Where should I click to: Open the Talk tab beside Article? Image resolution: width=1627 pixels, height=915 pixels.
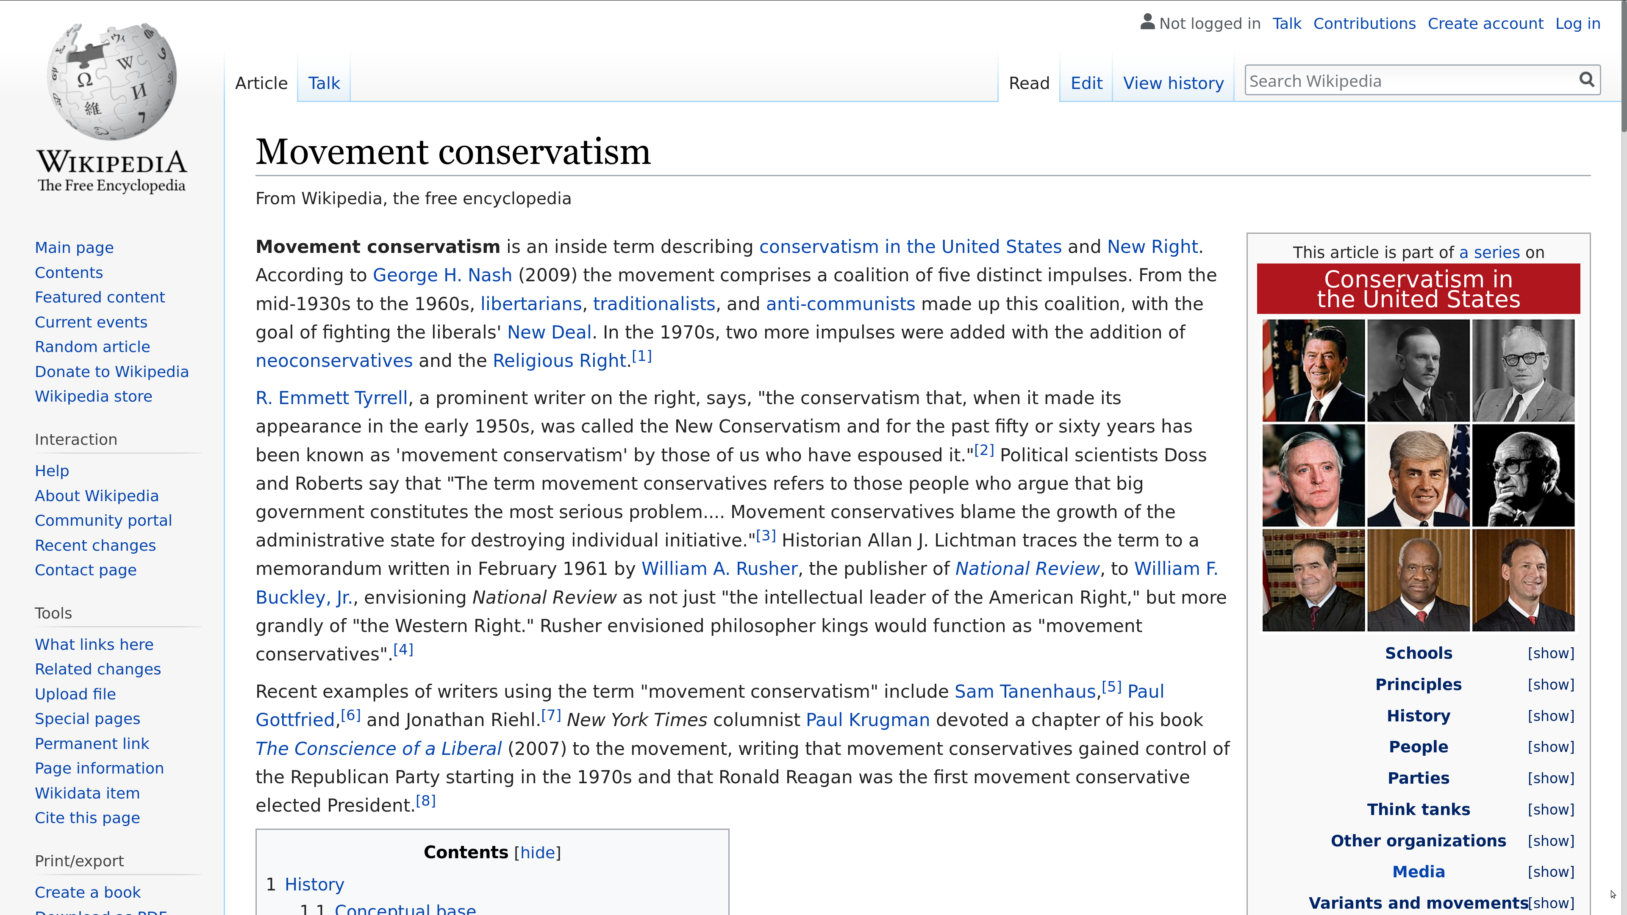(x=324, y=83)
